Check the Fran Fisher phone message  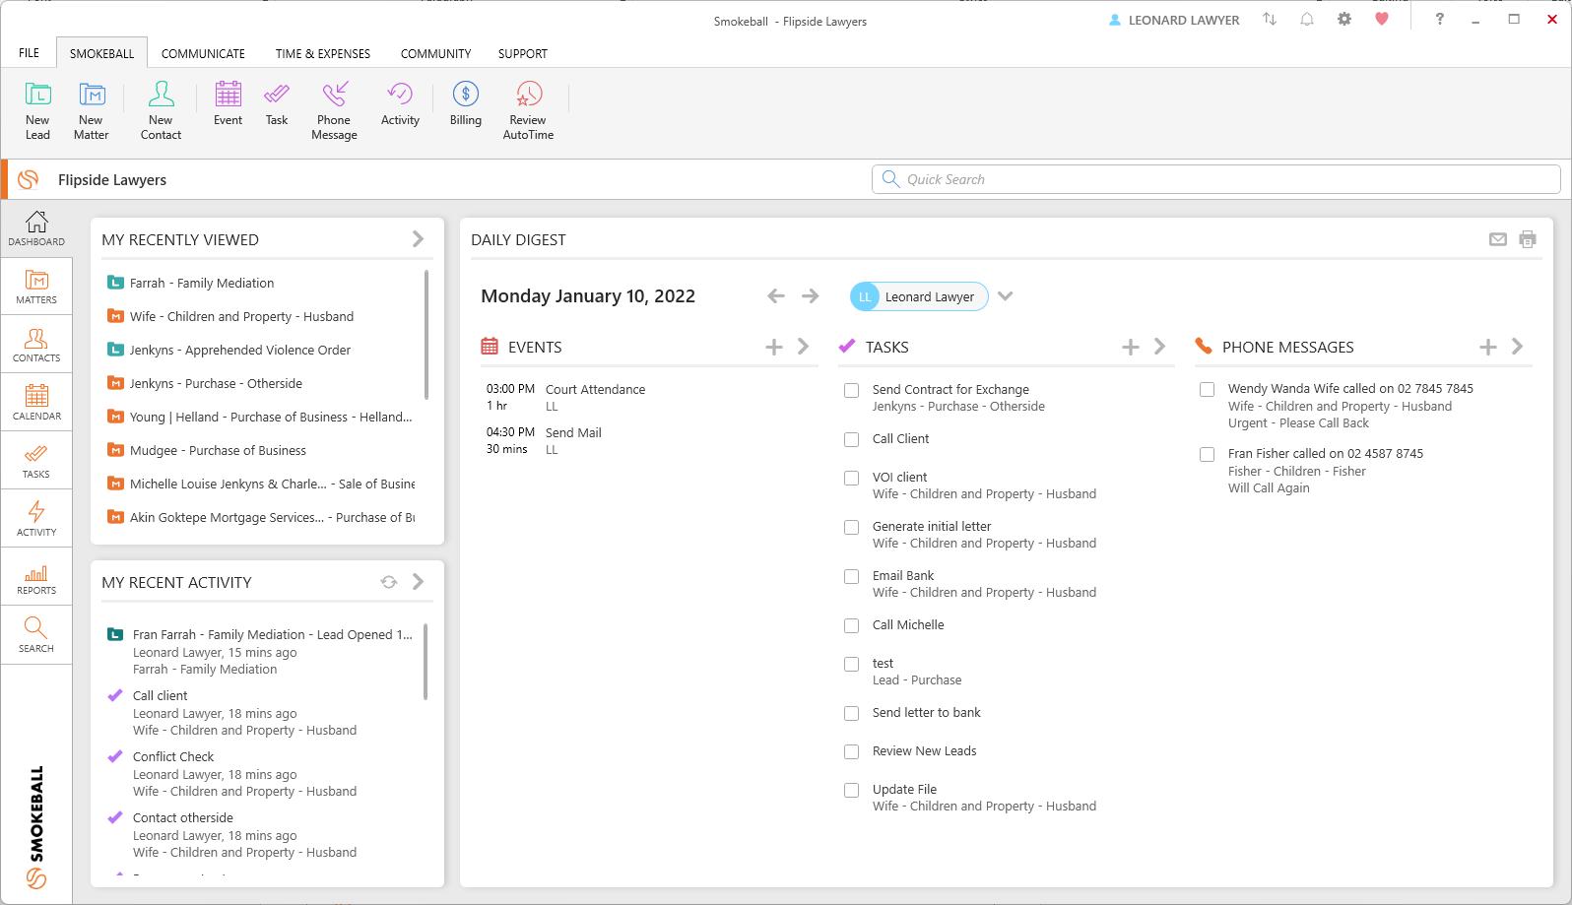[x=1207, y=455]
